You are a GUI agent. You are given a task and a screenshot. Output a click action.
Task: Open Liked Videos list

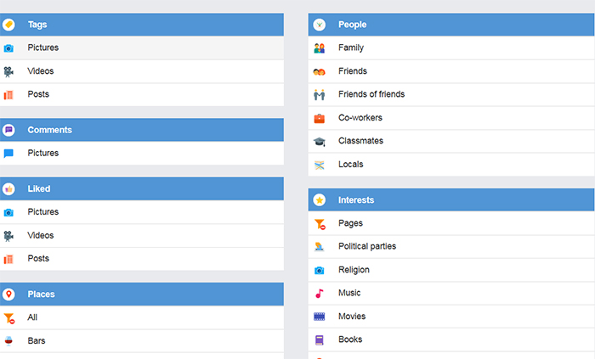(x=40, y=235)
